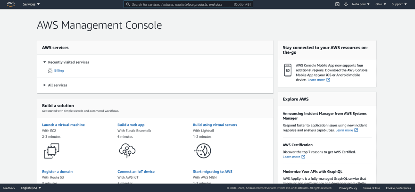415x192 pixels.
Task: Click the search services input field
Action: click(x=188, y=5)
